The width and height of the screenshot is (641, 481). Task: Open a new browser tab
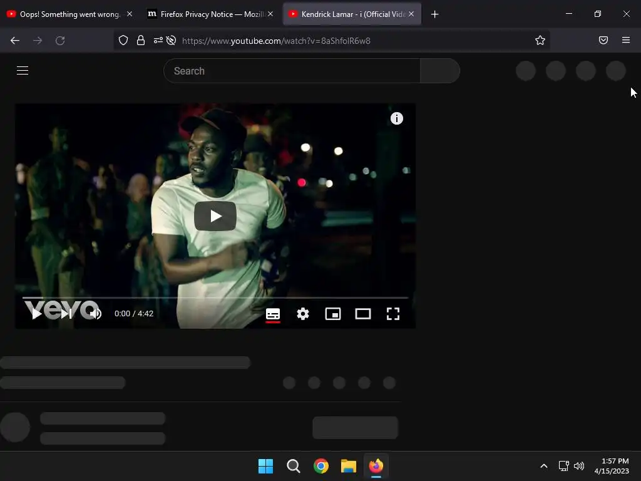pos(434,14)
